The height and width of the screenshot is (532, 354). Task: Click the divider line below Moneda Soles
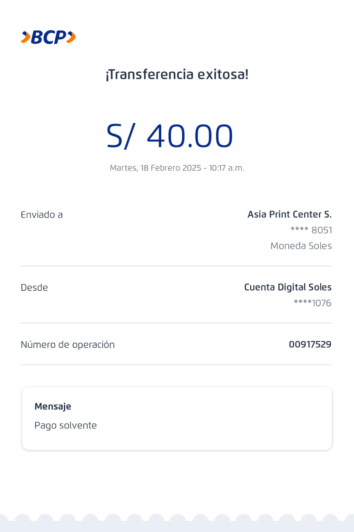click(x=176, y=266)
